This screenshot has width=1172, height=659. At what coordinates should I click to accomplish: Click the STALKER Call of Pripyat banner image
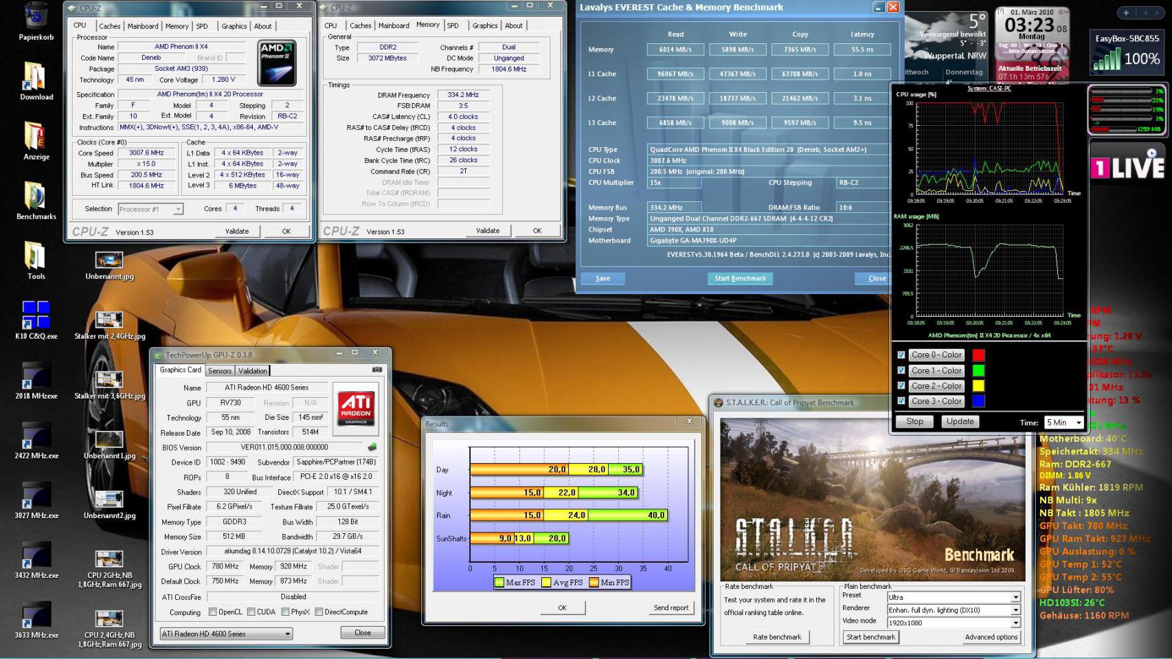tap(872, 499)
